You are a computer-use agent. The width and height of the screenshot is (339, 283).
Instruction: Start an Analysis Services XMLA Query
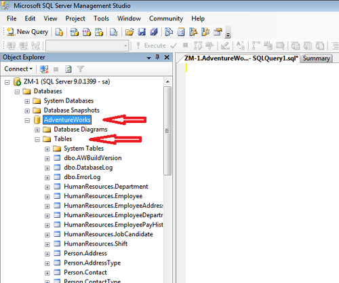(99, 32)
